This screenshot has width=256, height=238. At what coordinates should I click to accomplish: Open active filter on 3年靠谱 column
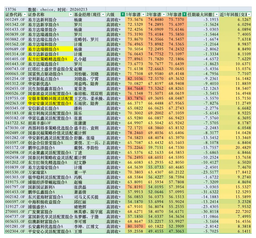click(184, 14)
